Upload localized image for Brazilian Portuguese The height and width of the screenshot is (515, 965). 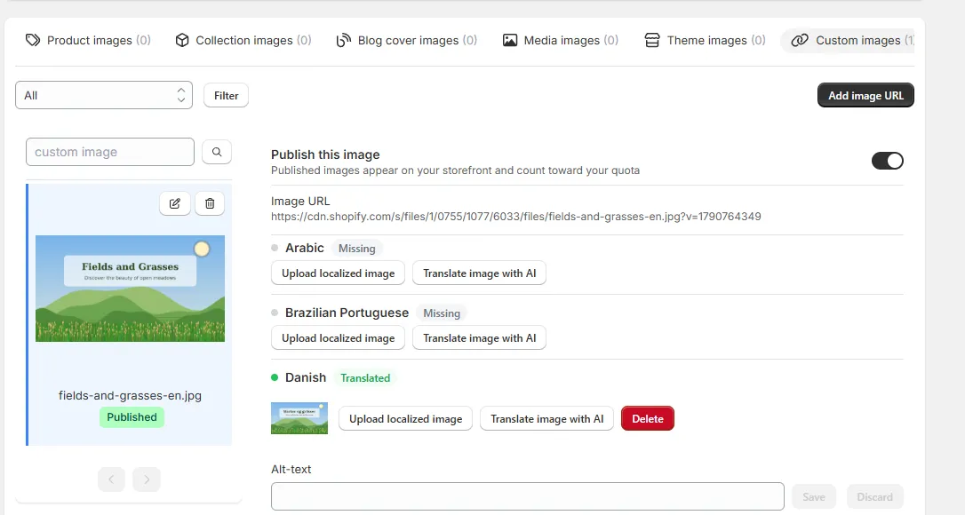coord(338,337)
